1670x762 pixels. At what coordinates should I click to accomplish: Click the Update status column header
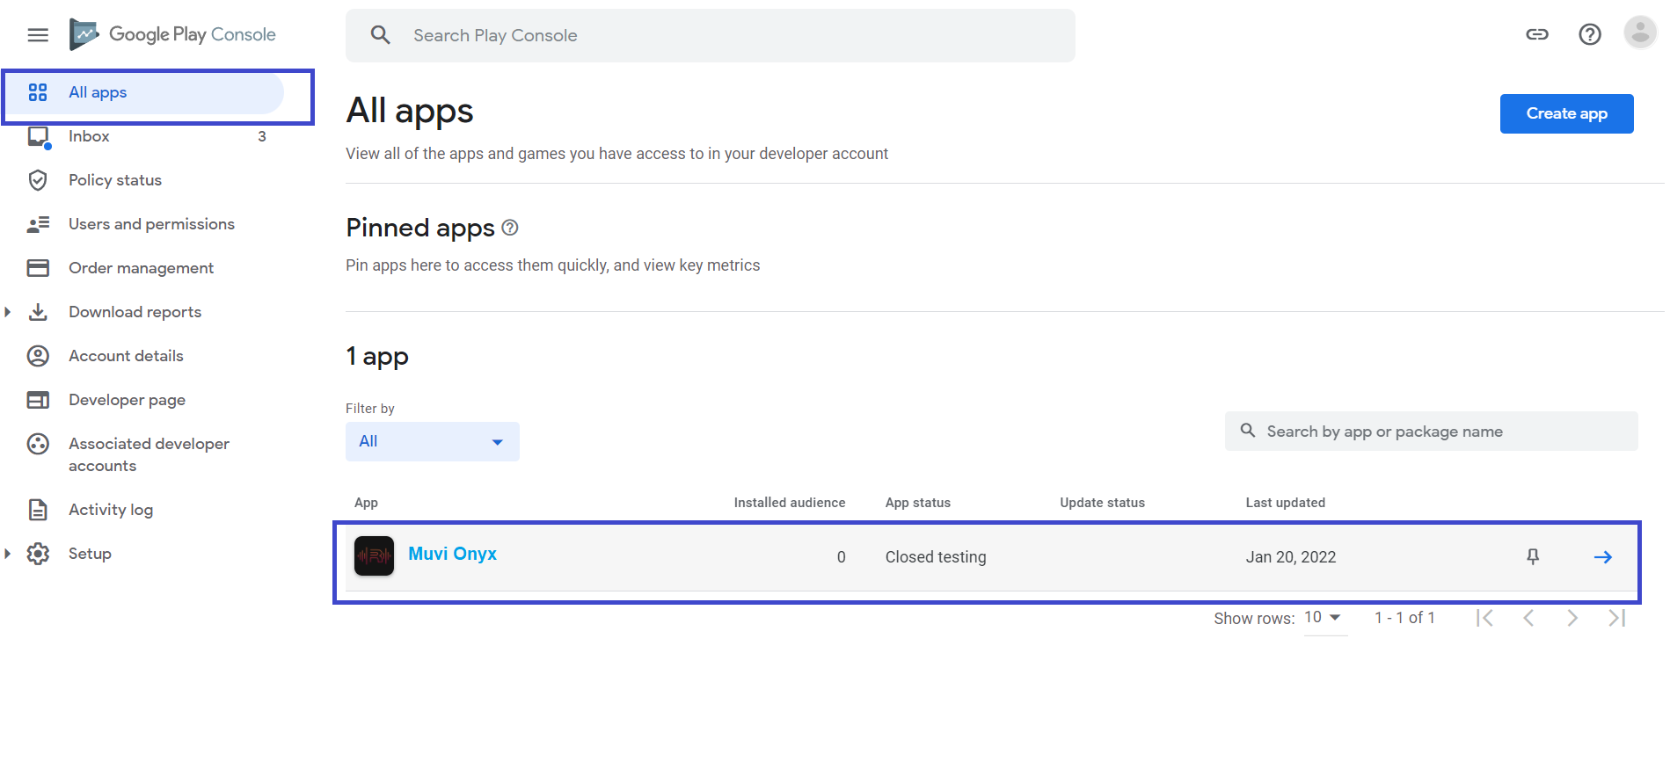(x=1102, y=503)
